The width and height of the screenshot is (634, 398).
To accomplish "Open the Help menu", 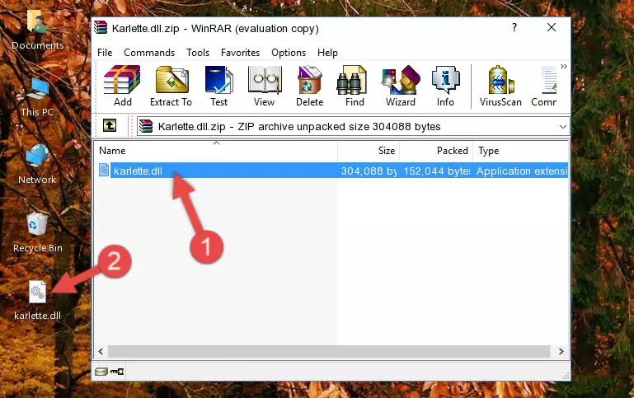I will (327, 53).
